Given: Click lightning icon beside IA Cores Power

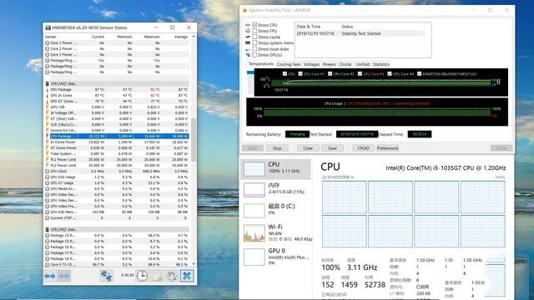Looking at the screenshot, I should (47, 142).
